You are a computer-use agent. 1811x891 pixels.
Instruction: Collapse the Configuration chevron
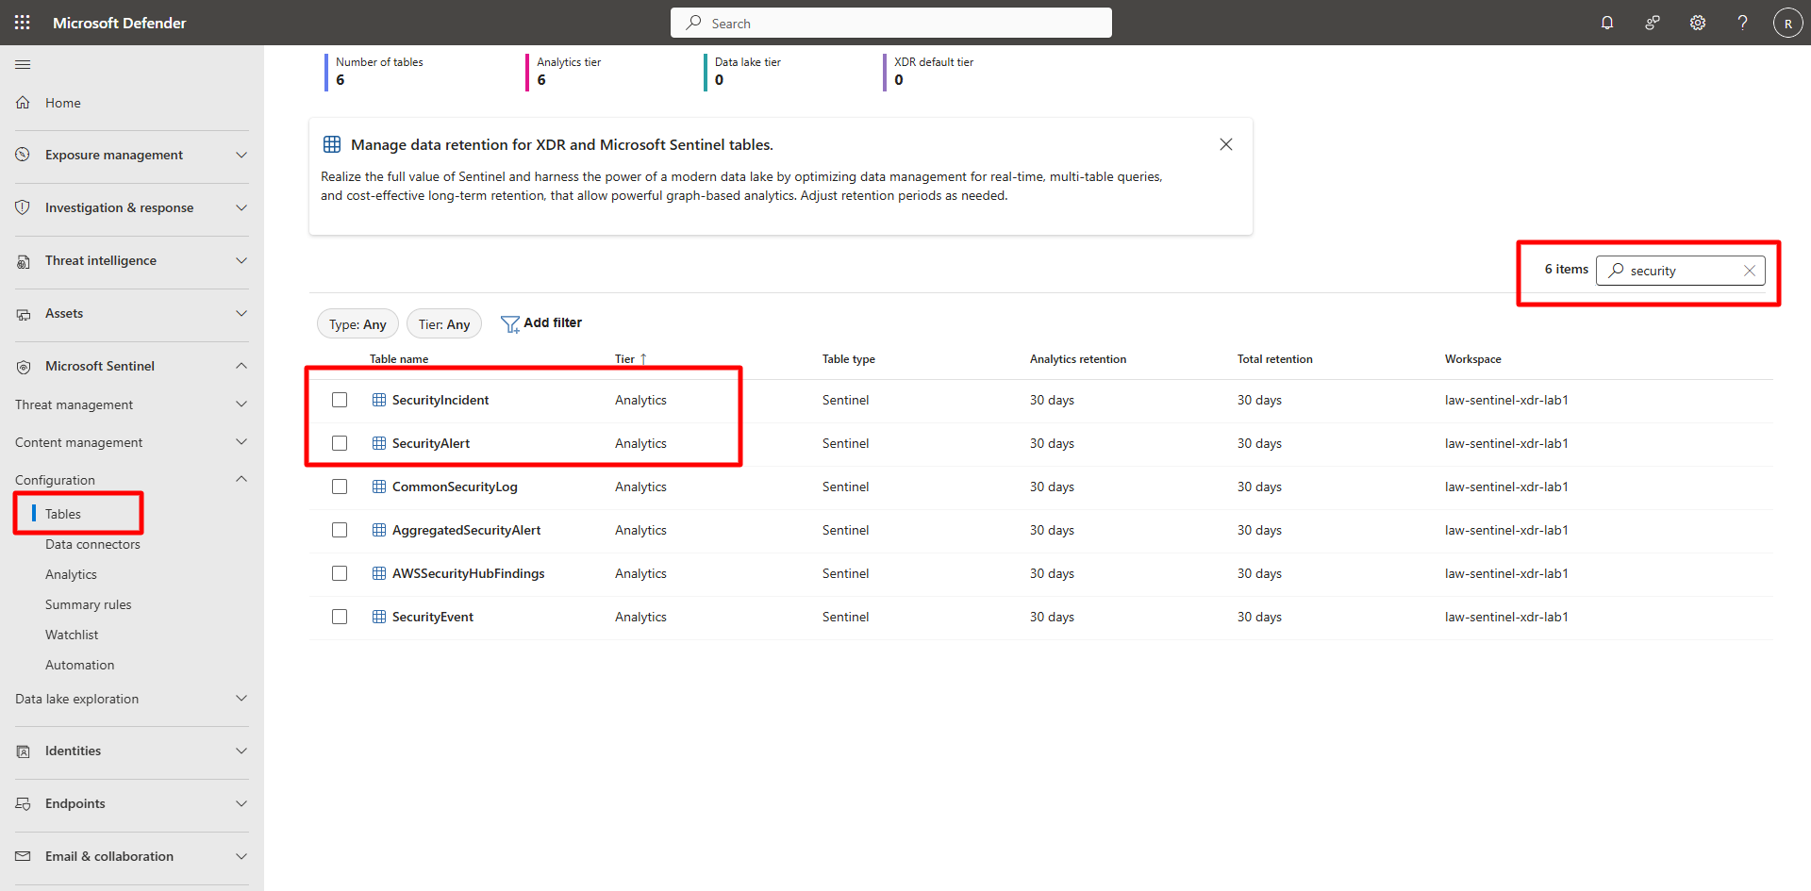pos(241,480)
